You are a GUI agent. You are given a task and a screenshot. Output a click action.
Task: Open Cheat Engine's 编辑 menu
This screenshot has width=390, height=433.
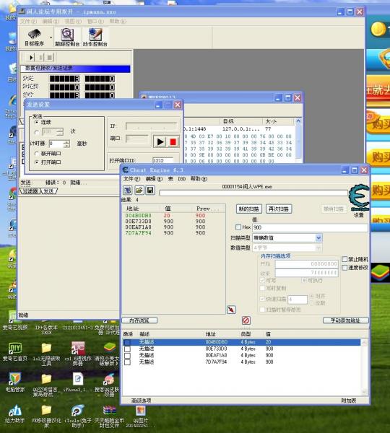(x=154, y=179)
